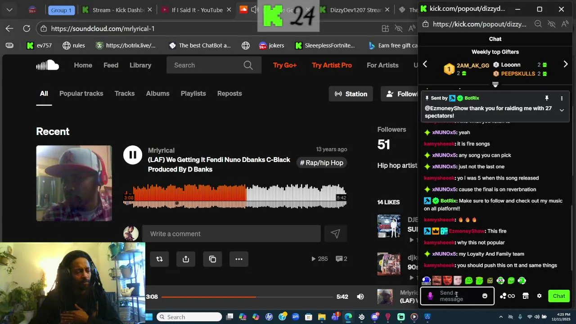Open the track's more options menu
Screen dimensions: 576x324
[239, 259]
